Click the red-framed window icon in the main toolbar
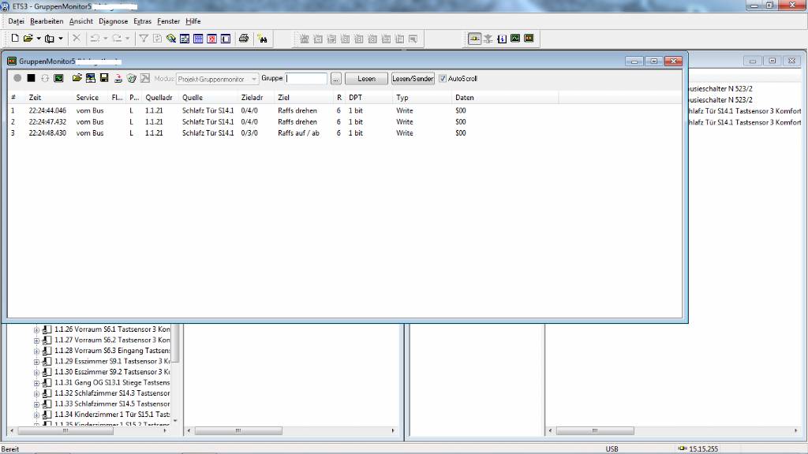 pos(211,39)
